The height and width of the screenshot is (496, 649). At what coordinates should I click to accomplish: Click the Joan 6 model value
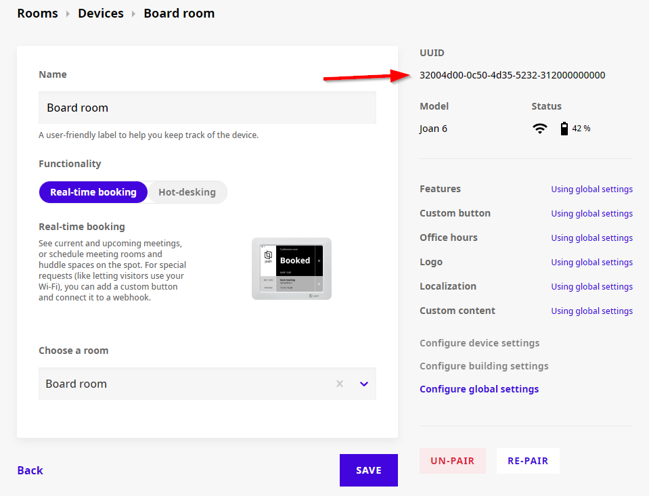click(433, 129)
